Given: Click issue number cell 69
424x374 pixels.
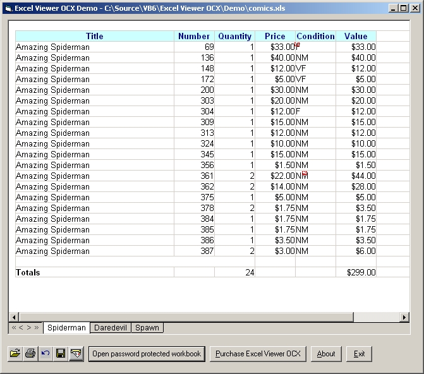Looking at the screenshot, I should click(x=194, y=47).
